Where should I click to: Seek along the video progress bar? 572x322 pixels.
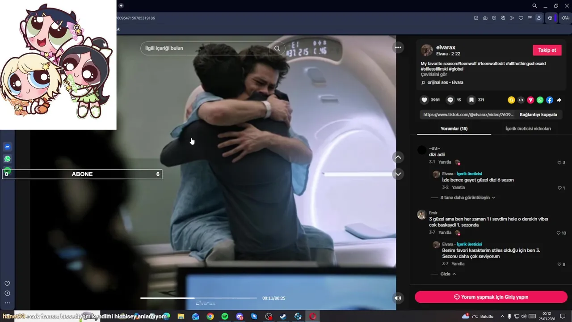coord(198,298)
